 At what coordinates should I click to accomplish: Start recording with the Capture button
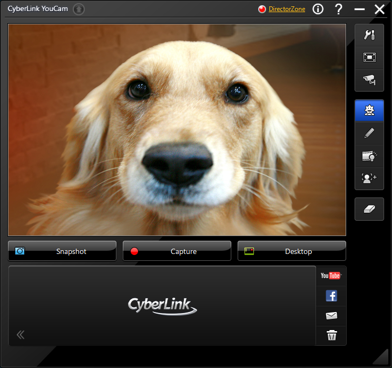177,251
